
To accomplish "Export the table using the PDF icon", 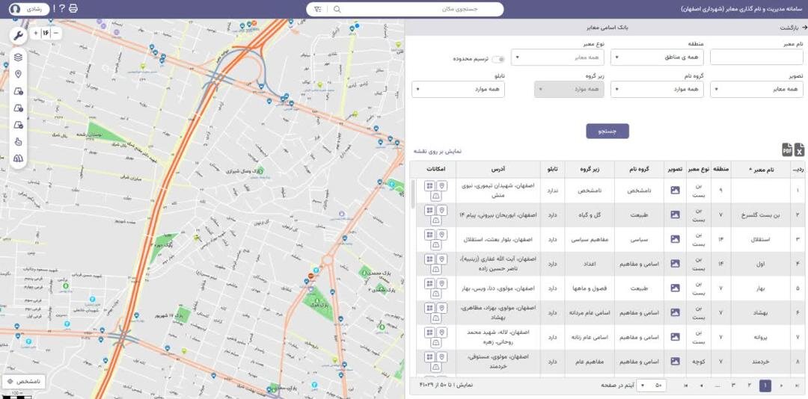I will pyautogui.click(x=787, y=149).
